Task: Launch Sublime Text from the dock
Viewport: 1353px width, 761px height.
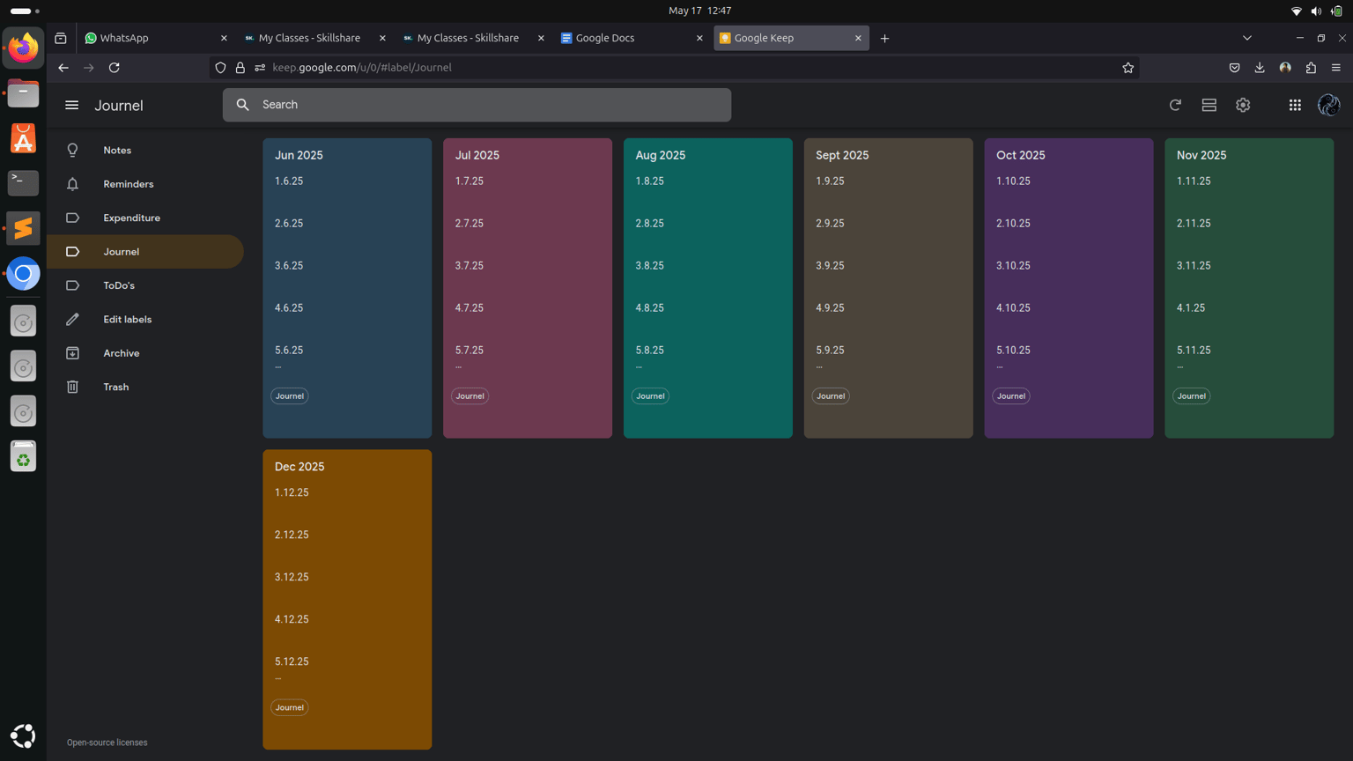Action: 24,228
